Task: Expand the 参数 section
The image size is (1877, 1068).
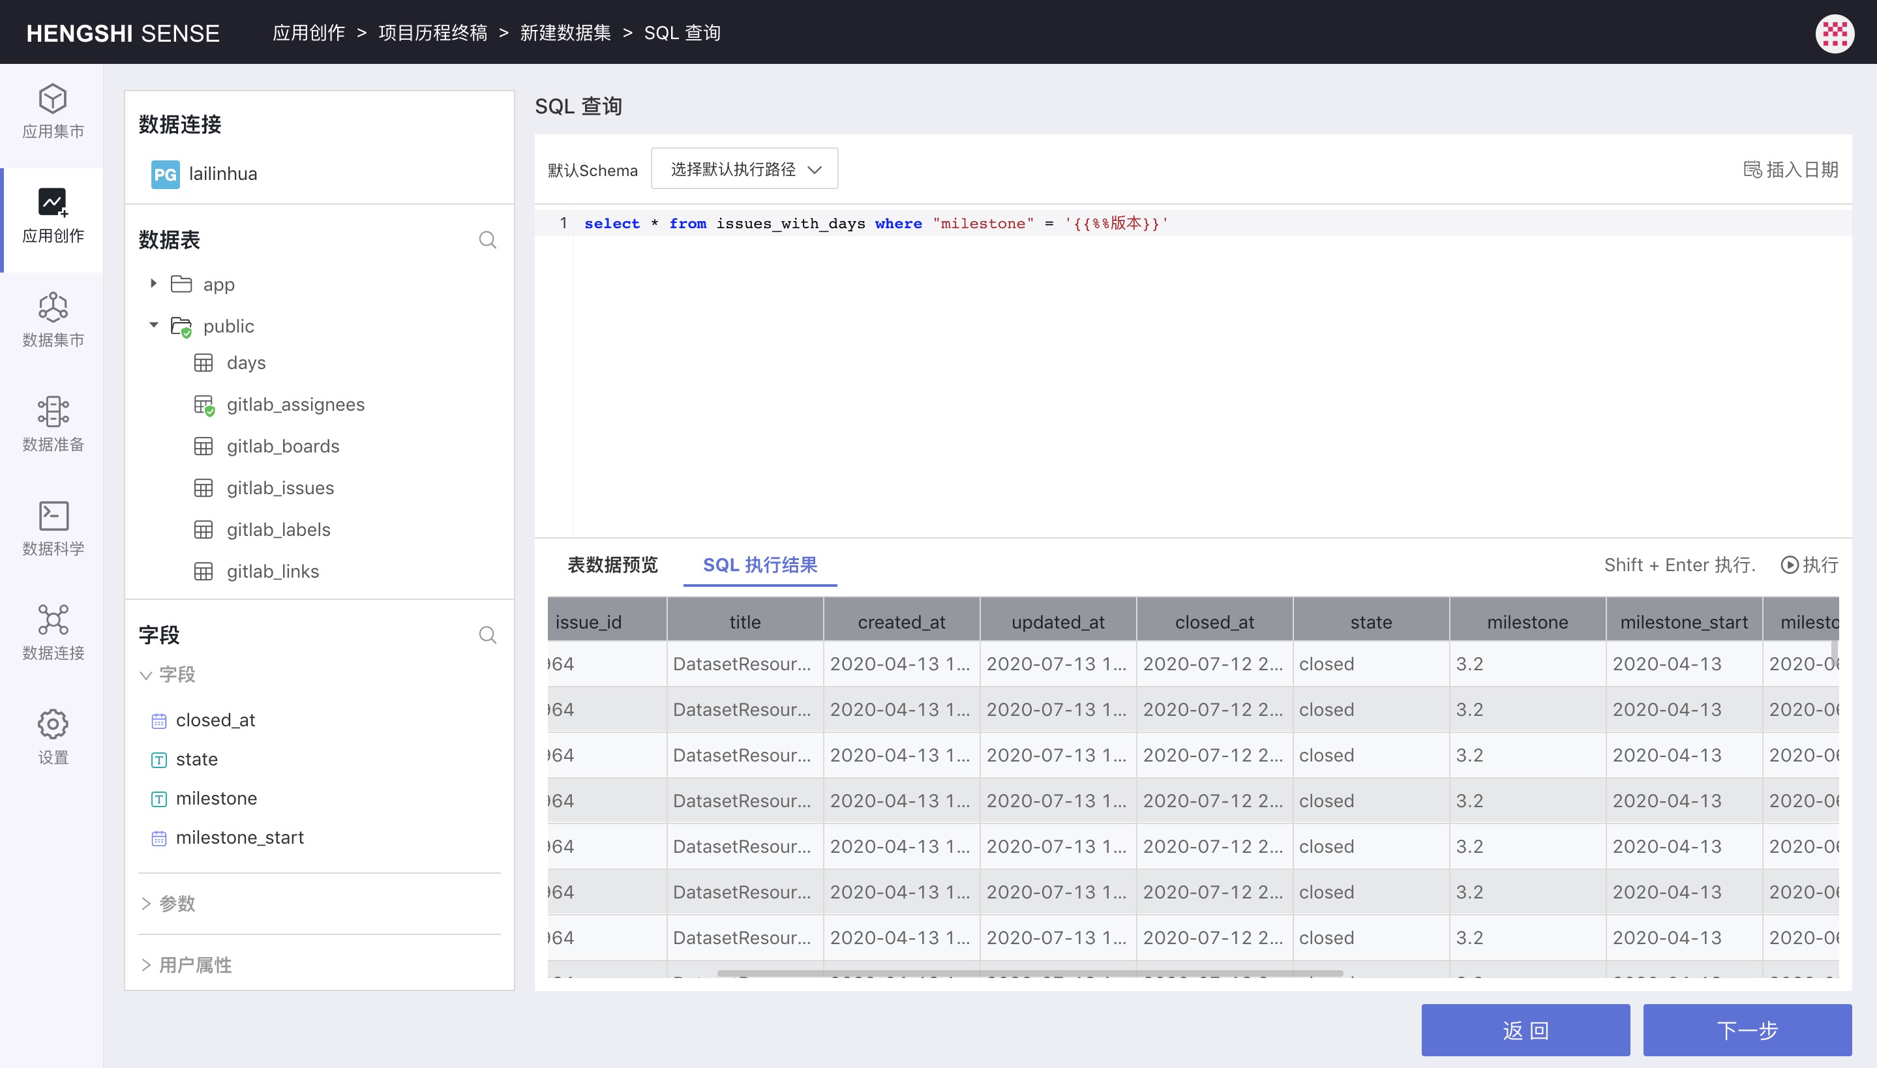Action: click(146, 904)
